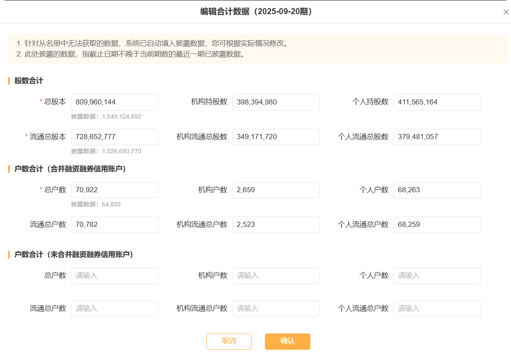Edit the 个人流通总股数 field
The width and height of the screenshot is (511, 363).
pyautogui.click(x=437, y=137)
